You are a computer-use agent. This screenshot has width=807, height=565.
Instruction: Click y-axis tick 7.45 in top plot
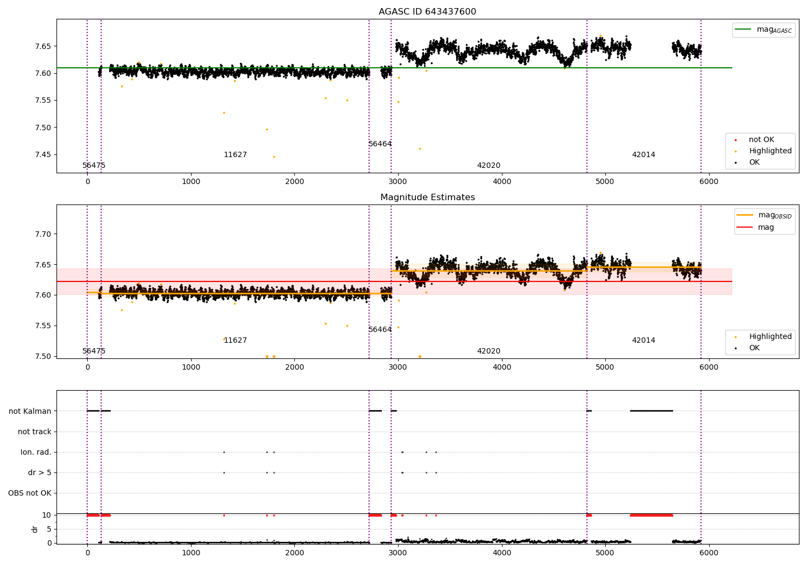tap(43, 155)
